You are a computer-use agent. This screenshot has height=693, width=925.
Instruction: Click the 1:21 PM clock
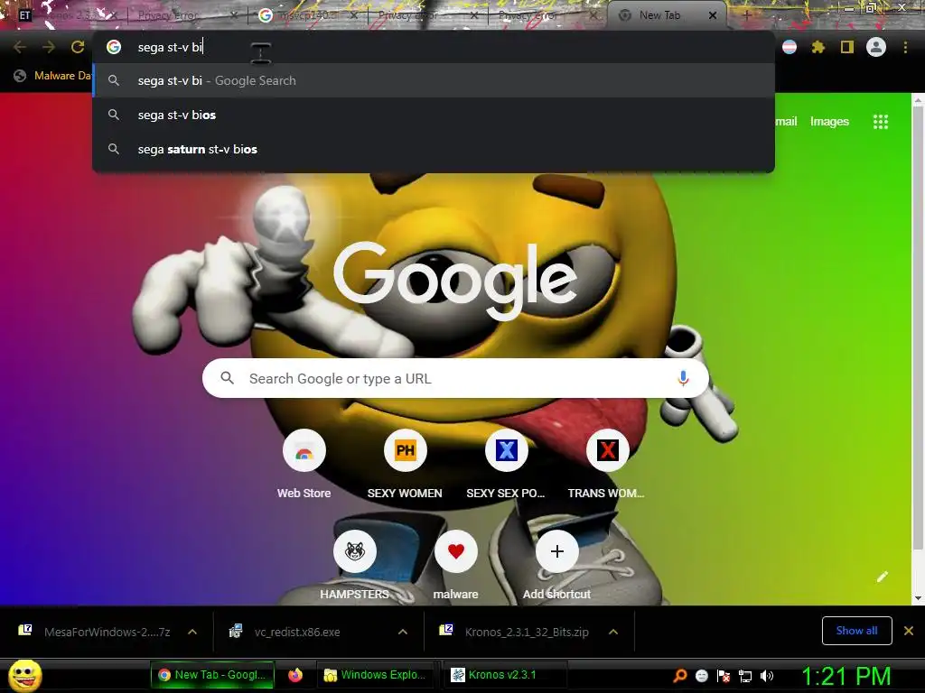(846, 676)
